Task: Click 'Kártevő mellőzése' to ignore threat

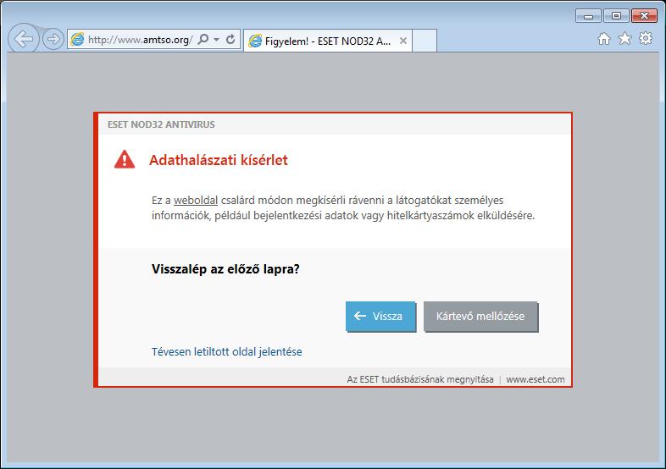Action: [480, 317]
